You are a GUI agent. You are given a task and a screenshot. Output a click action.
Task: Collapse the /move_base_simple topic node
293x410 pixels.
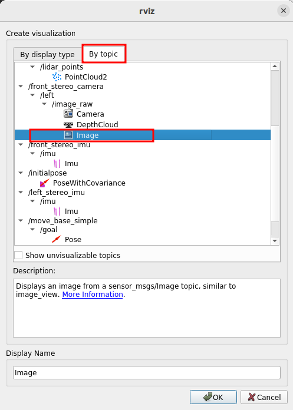point(21,220)
